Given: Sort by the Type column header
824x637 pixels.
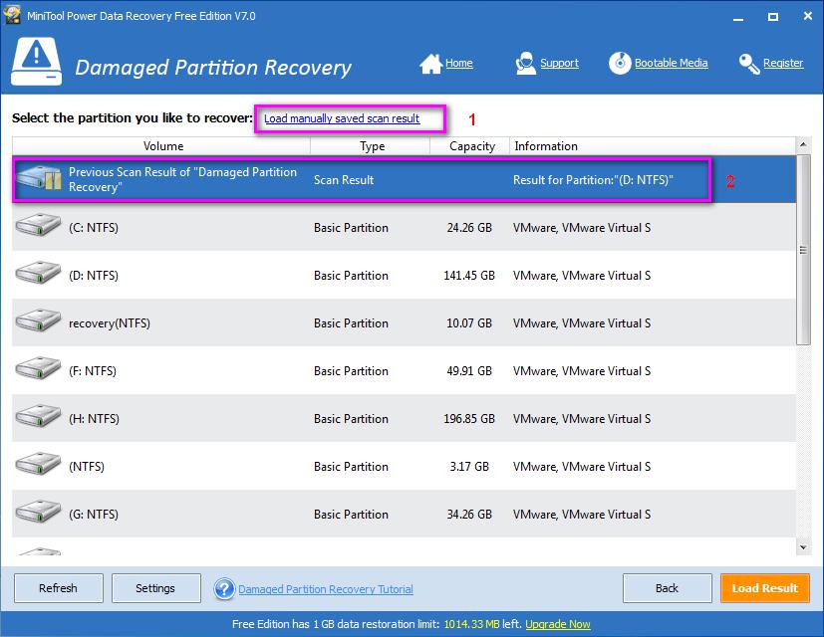Looking at the screenshot, I should [x=371, y=146].
